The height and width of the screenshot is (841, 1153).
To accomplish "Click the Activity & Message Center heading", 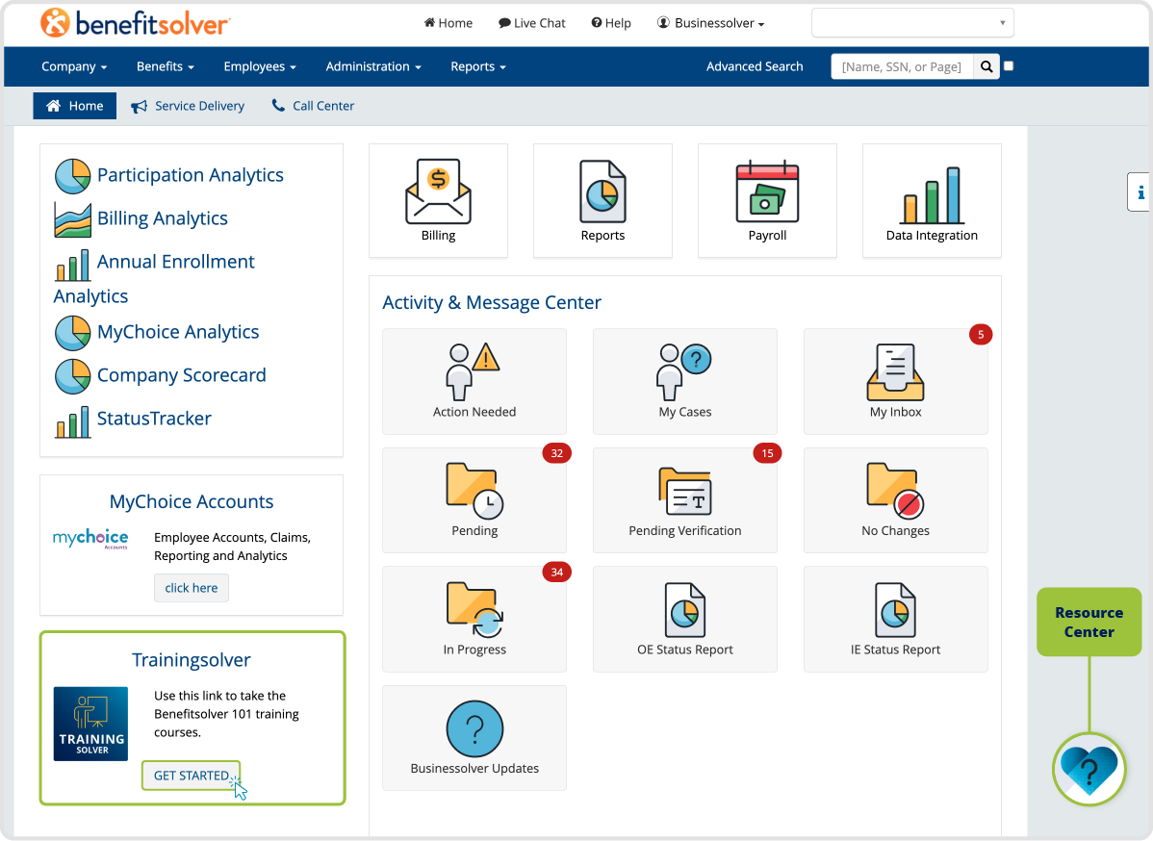I will [492, 303].
